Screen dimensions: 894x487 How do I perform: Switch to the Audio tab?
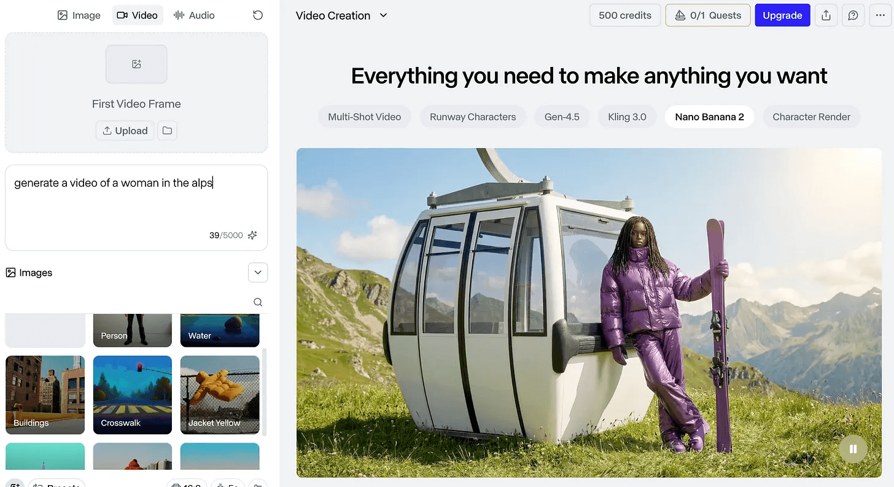point(194,15)
